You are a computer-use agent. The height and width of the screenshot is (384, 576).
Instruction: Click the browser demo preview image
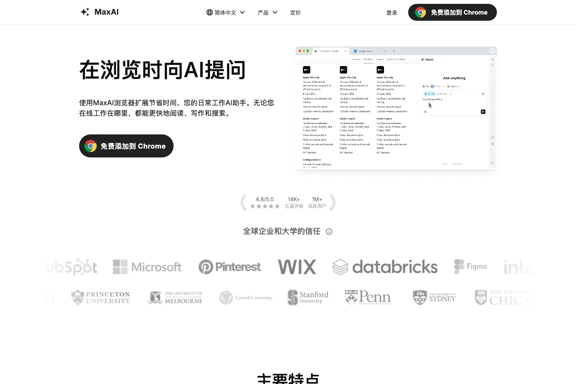(x=396, y=108)
